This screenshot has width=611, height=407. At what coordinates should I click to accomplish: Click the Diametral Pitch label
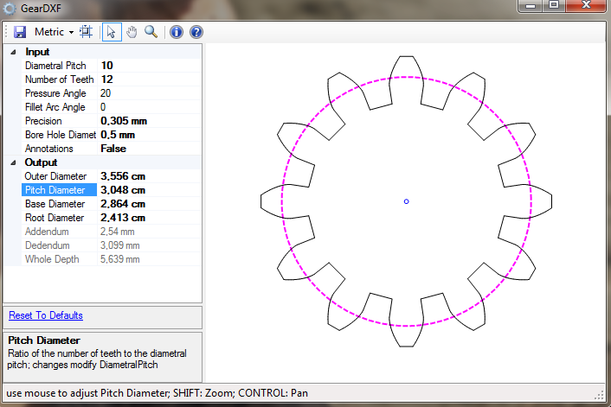[x=55, y=66]
